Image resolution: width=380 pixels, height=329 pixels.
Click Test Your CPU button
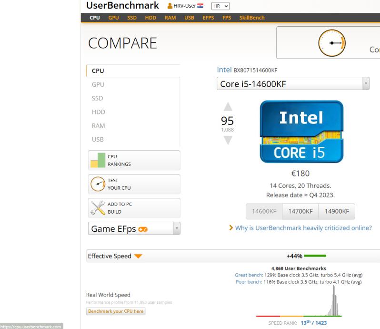[134, 184]
